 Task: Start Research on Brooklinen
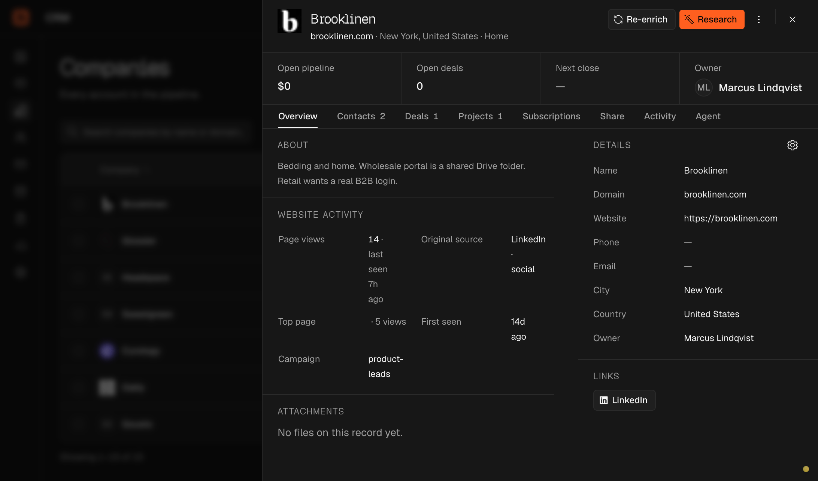(712, 19)
